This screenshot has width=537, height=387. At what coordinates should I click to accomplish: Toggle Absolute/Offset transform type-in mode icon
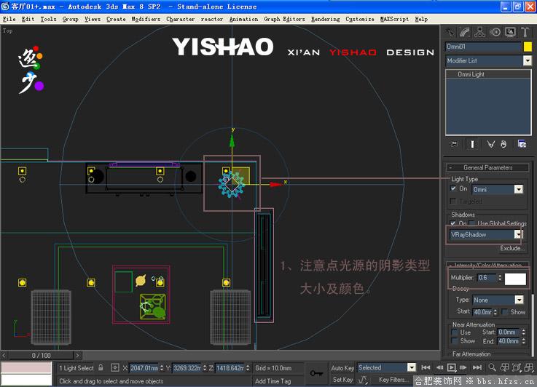pyautogui.click(x=114, y=368)
